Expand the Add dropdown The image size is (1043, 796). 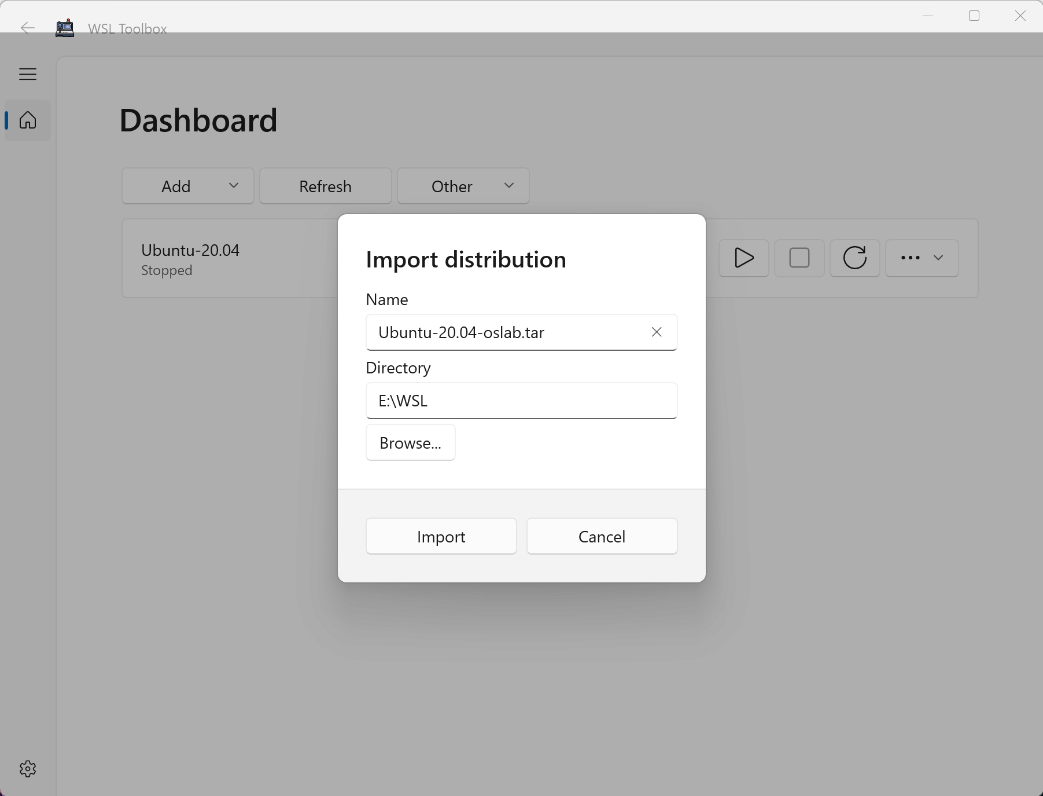[188, 186]
